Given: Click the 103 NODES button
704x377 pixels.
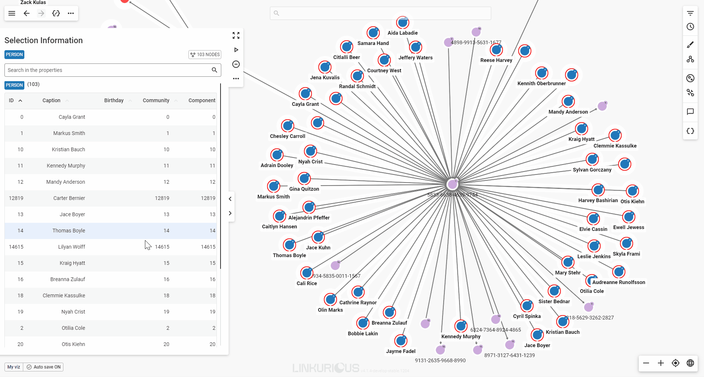Looking at the screenshot, I should (x=205, y=55).
